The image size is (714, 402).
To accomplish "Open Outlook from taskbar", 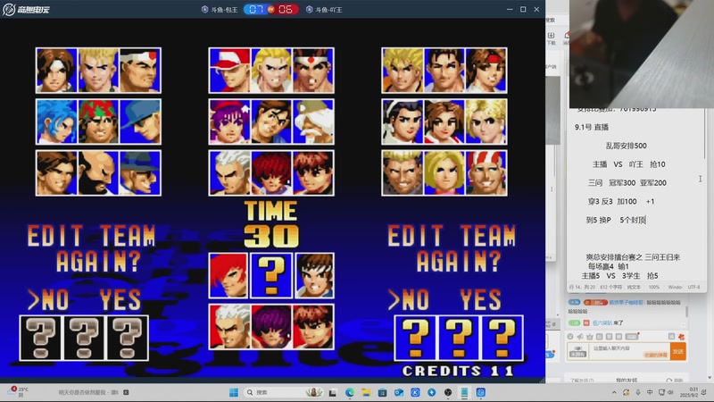I will [x=398, y=392].
